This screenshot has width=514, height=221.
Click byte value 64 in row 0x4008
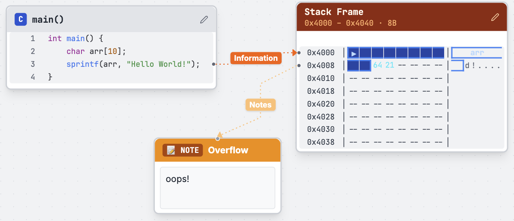point(377,66)
